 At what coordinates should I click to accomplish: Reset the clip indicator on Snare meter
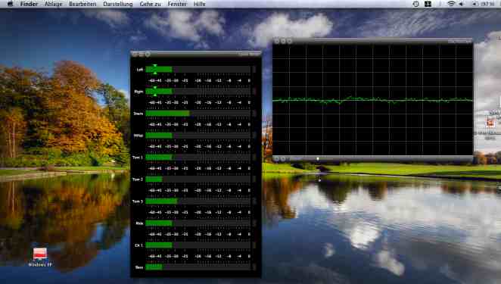tap(254, 113)
